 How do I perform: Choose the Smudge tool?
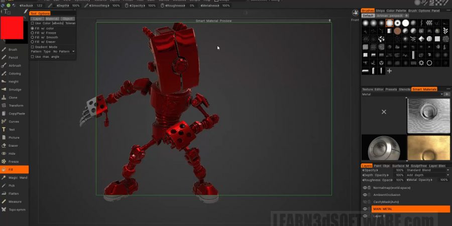(15, 89)
